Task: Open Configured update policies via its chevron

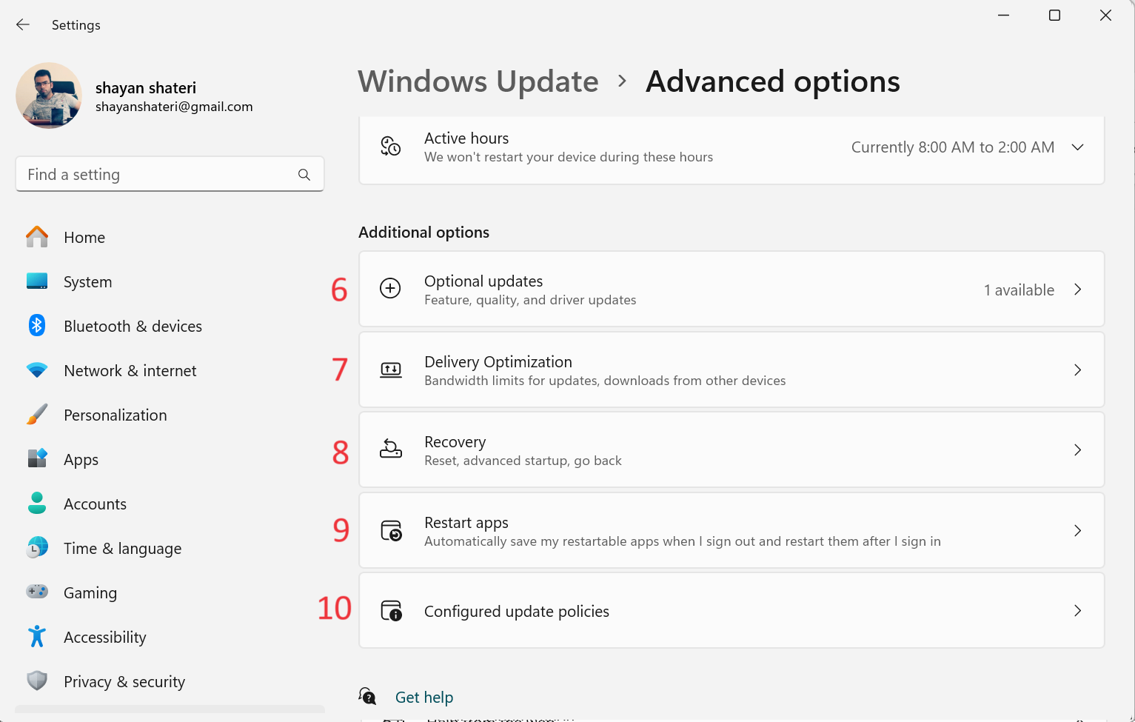Action: click(x=1078, y=610)
